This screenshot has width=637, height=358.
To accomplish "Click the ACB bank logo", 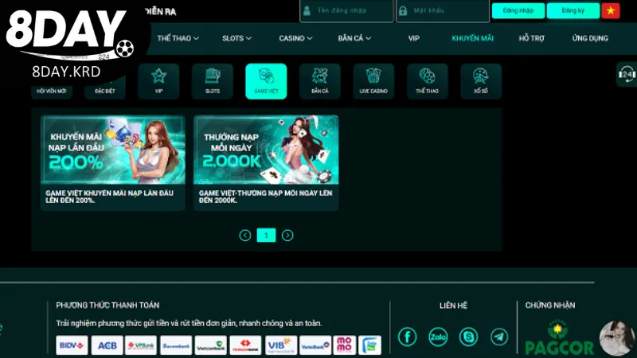I will 107,345.
